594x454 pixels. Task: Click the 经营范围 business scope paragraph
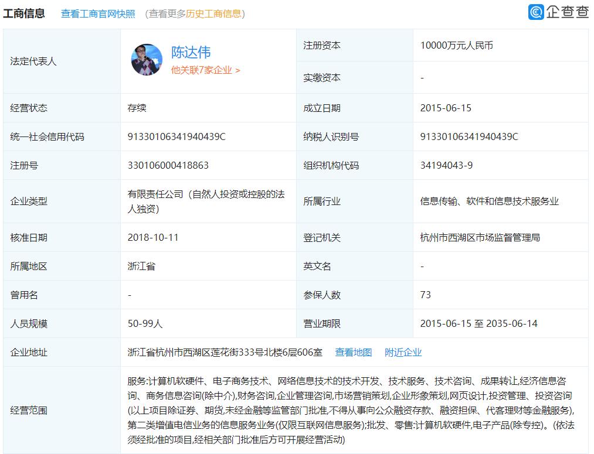click(352, 405)
